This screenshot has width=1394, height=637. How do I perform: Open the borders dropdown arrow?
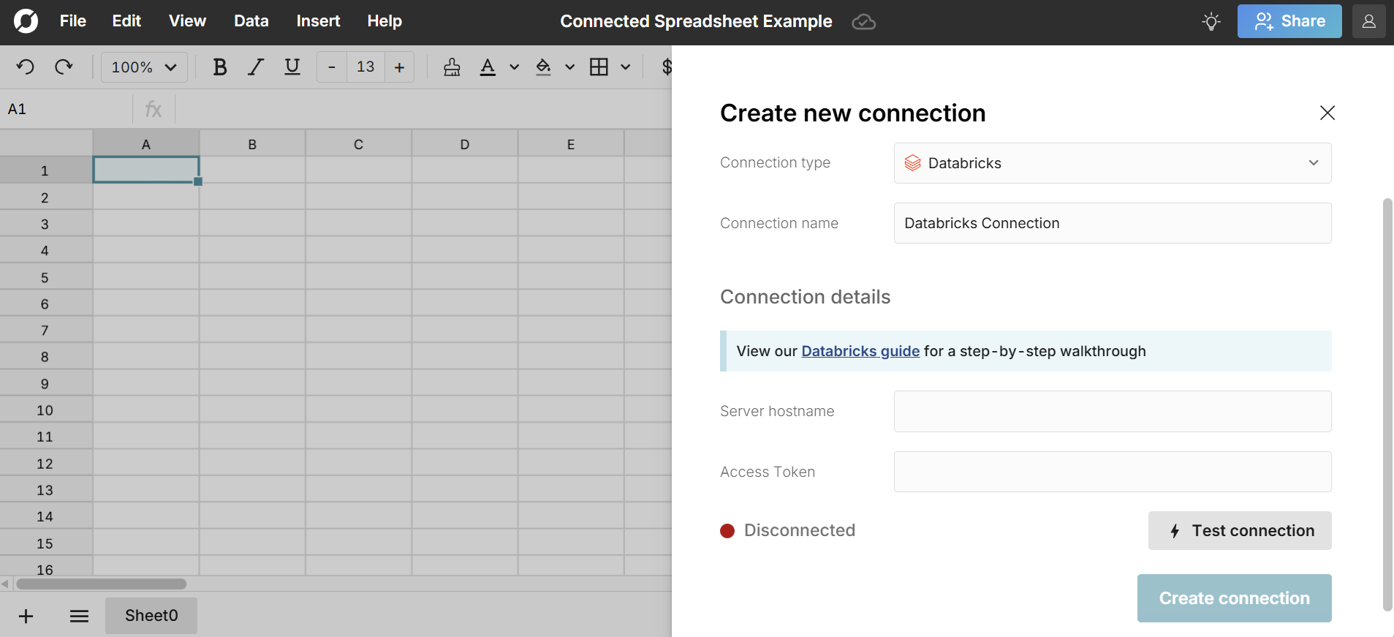pyautogui.click(x=626, y=67)
